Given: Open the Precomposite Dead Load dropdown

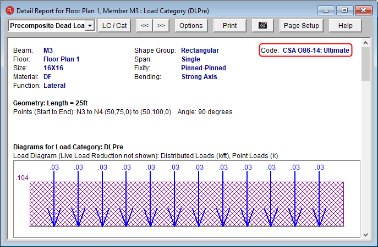Looking at the screenshot, I should 90,25.
